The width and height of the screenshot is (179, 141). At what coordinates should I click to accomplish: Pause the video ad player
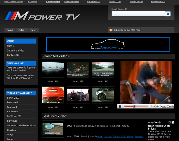(120, 107)
